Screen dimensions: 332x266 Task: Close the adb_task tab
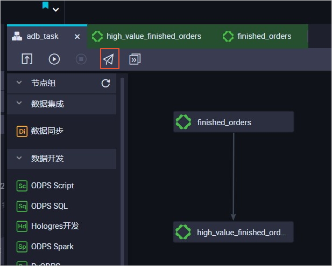(77, 37)
